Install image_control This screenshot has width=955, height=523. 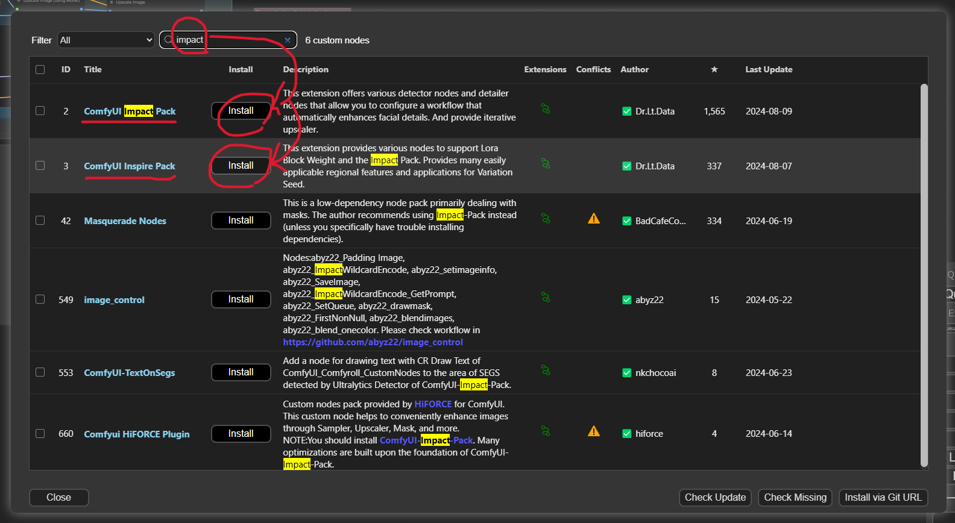(241, 299)
